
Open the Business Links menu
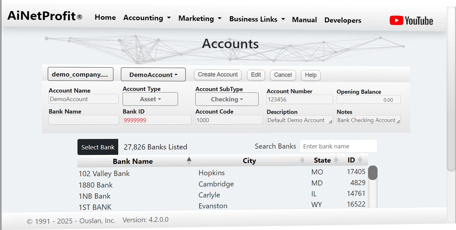[x=257, y=19]
